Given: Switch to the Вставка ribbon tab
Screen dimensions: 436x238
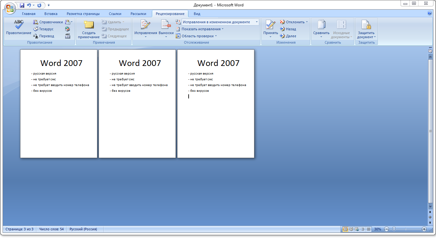Looking at the screenshot, I should click(51, 14).
